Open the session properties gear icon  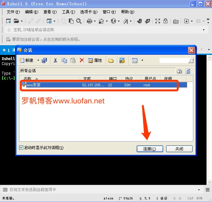tap(49, 21)
